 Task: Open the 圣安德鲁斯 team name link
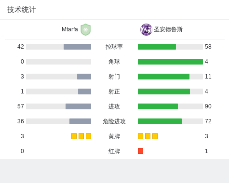pos(168,29)
